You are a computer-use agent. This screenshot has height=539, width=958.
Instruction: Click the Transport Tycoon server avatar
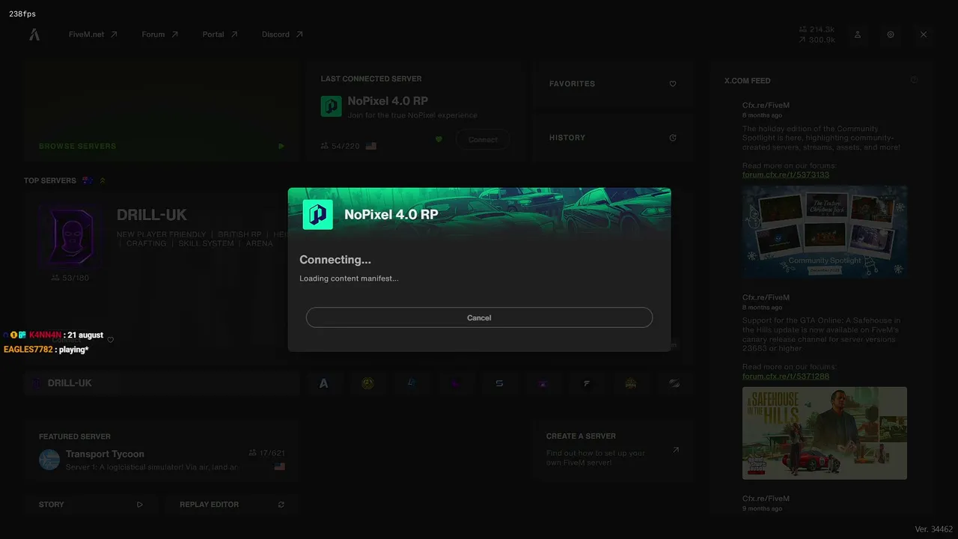(49, 460)
